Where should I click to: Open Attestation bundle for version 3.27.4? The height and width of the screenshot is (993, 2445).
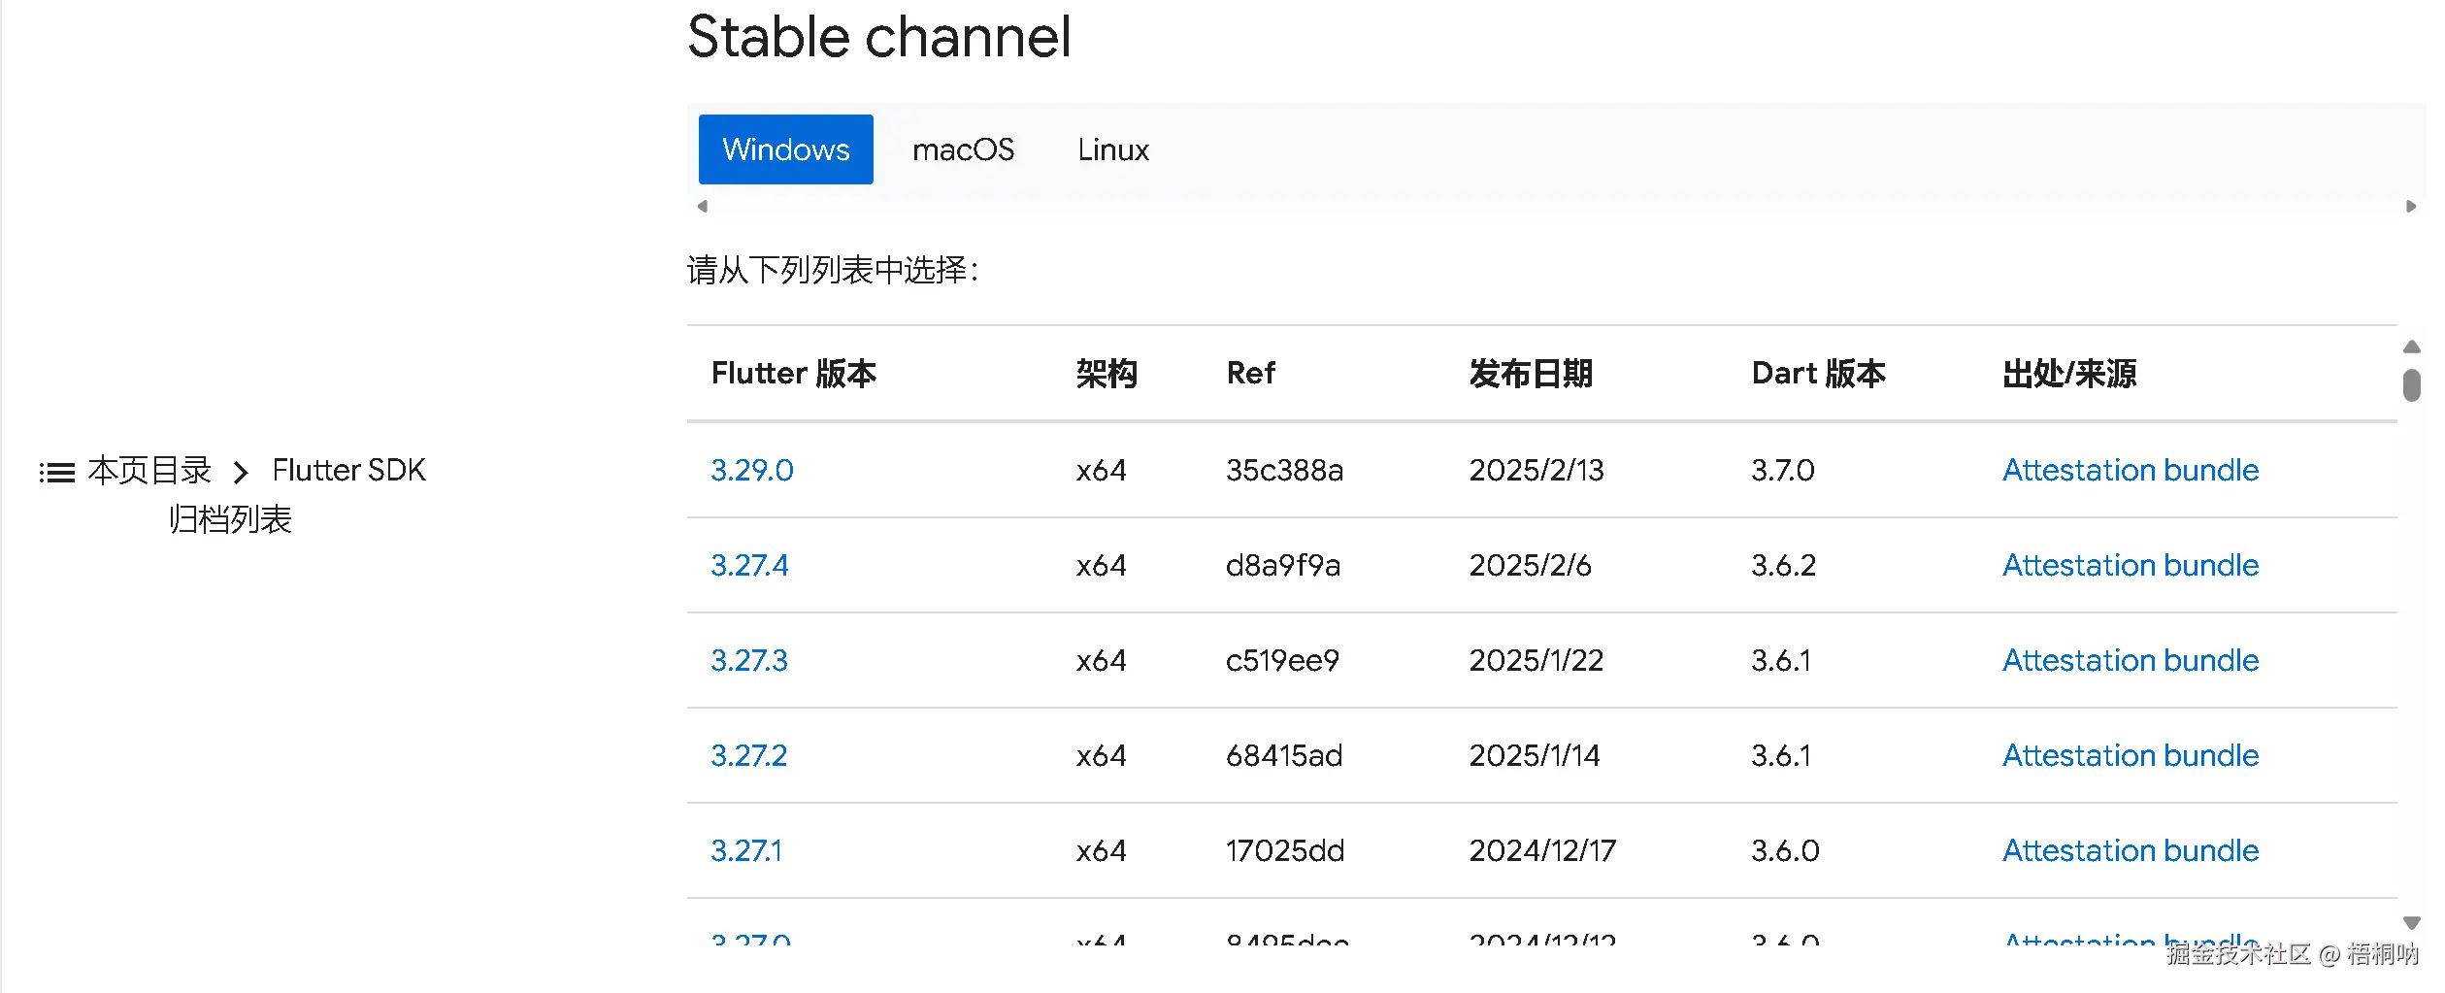[2131, 566]
